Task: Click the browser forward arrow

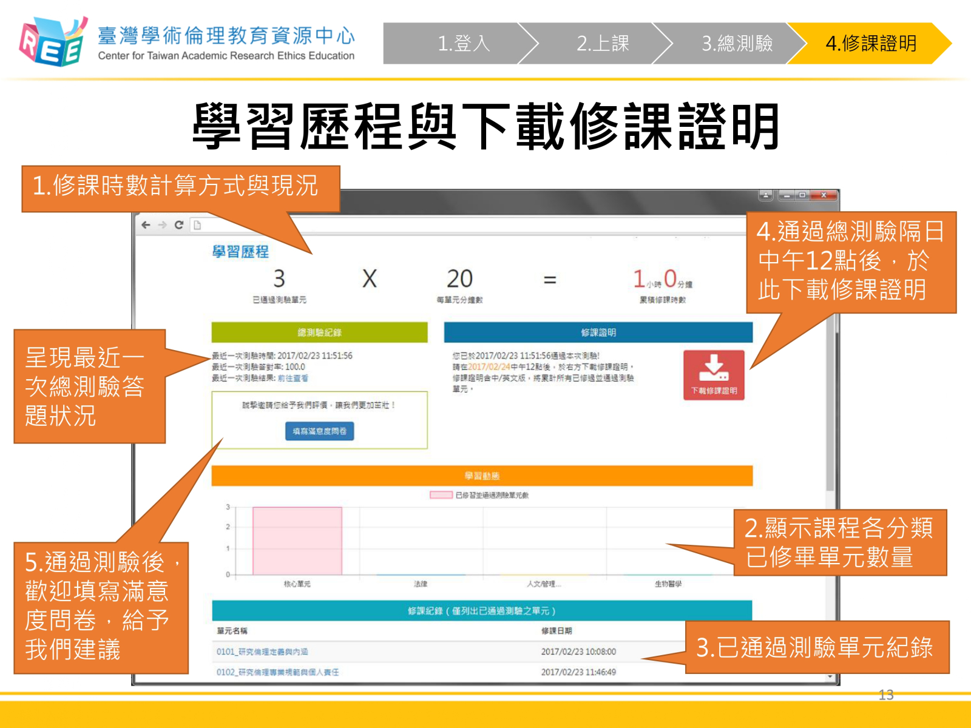Action: (x=162, y=225)
